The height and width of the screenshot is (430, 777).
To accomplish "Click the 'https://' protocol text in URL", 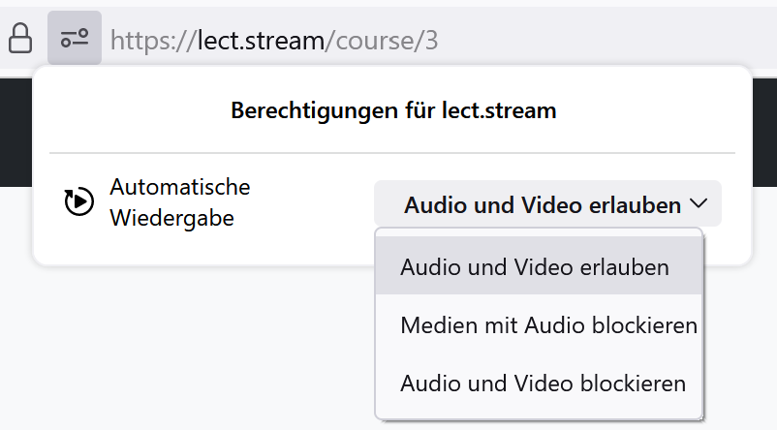I will click(151, 40).
